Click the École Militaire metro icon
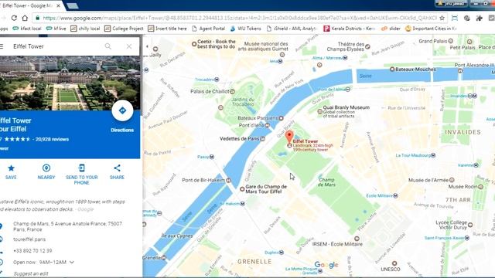Screen dimensions: 495x278 click(395, 195)
